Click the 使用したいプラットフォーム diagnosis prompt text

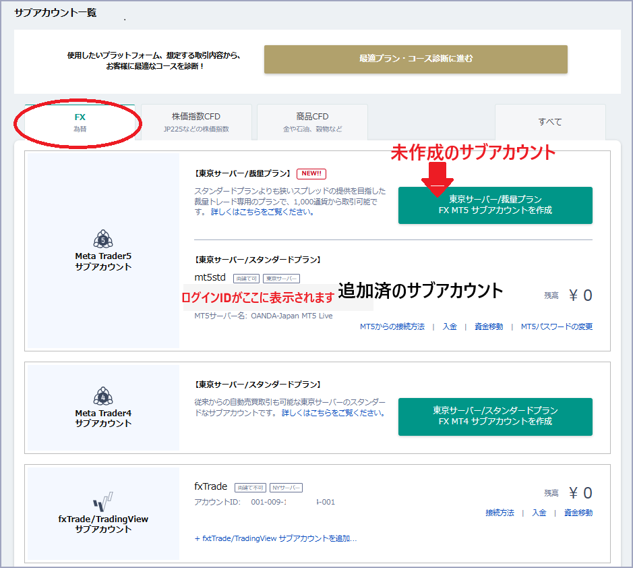[x=154, y=61]
